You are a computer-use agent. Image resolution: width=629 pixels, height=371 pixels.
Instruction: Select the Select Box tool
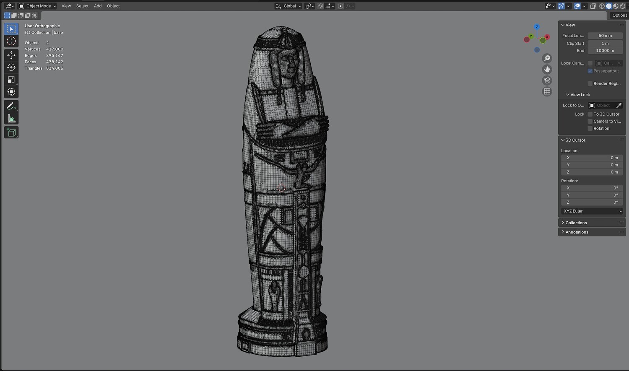tap(11, 29)
